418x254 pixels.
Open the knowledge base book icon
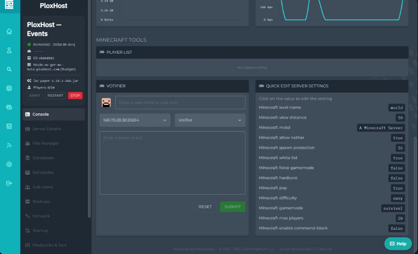point(9,126)
